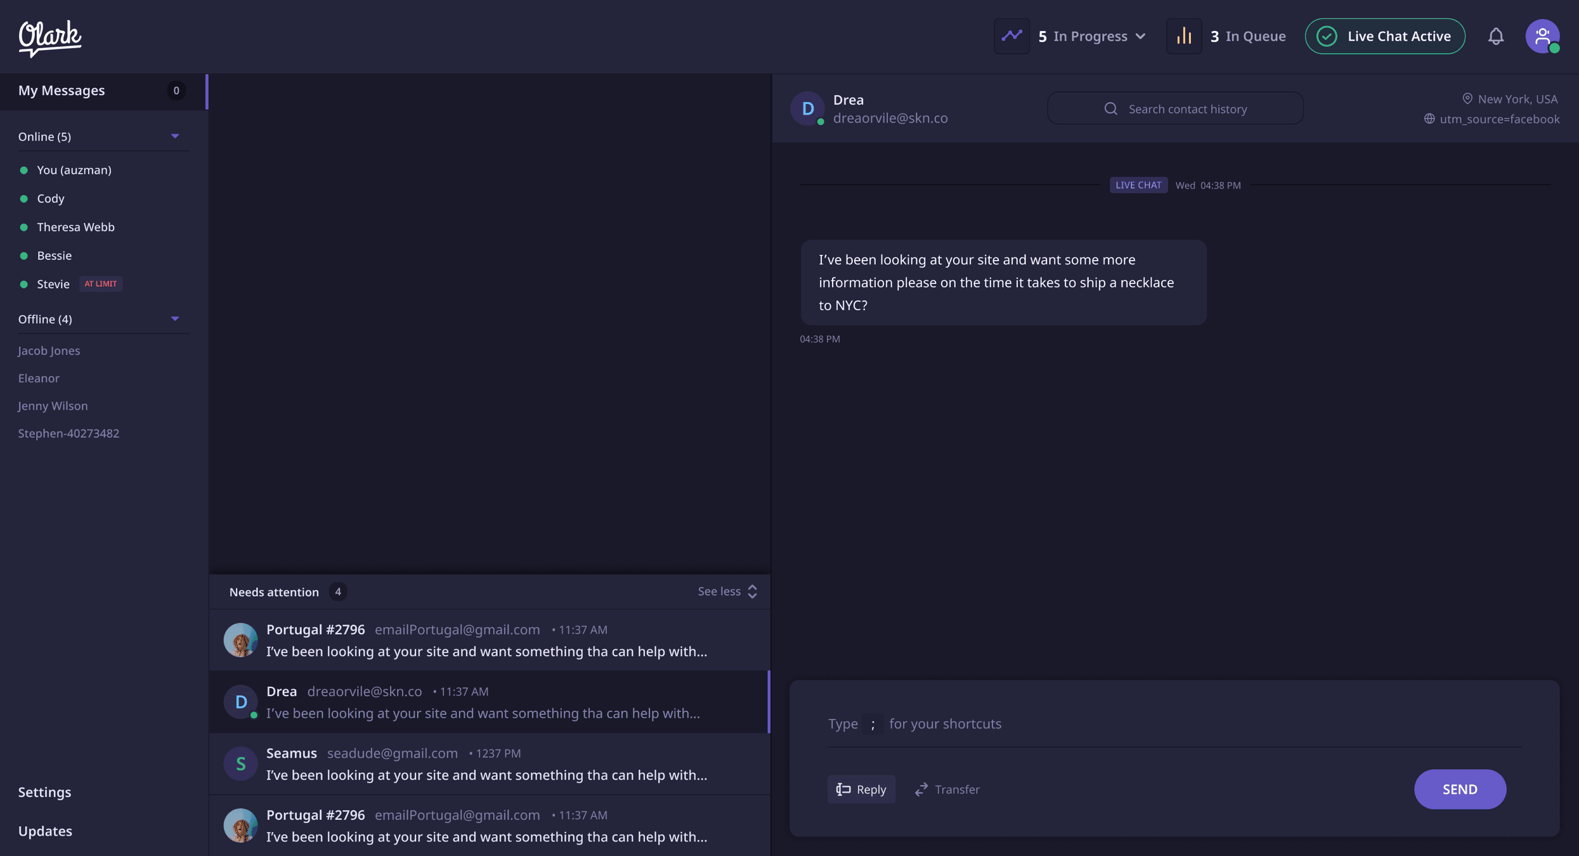Click the Live Chat Active checkmark icon

tap(1327, 36)
